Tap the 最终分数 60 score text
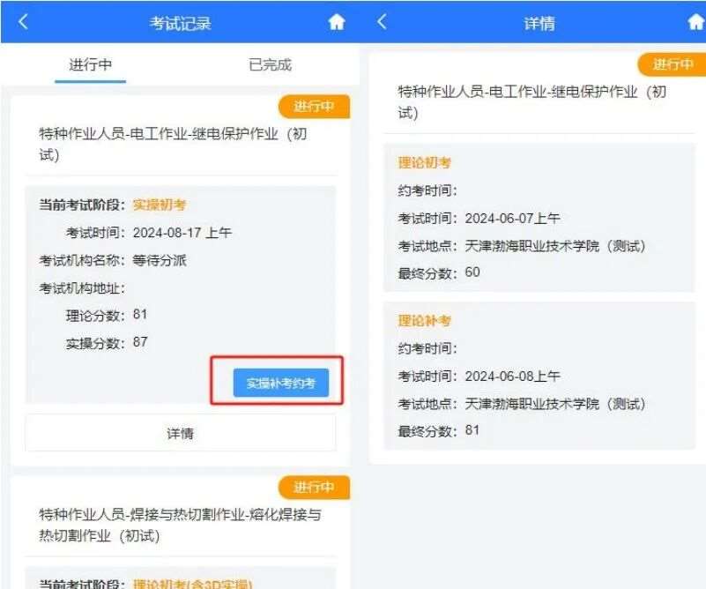 click(x=436, y=273)
